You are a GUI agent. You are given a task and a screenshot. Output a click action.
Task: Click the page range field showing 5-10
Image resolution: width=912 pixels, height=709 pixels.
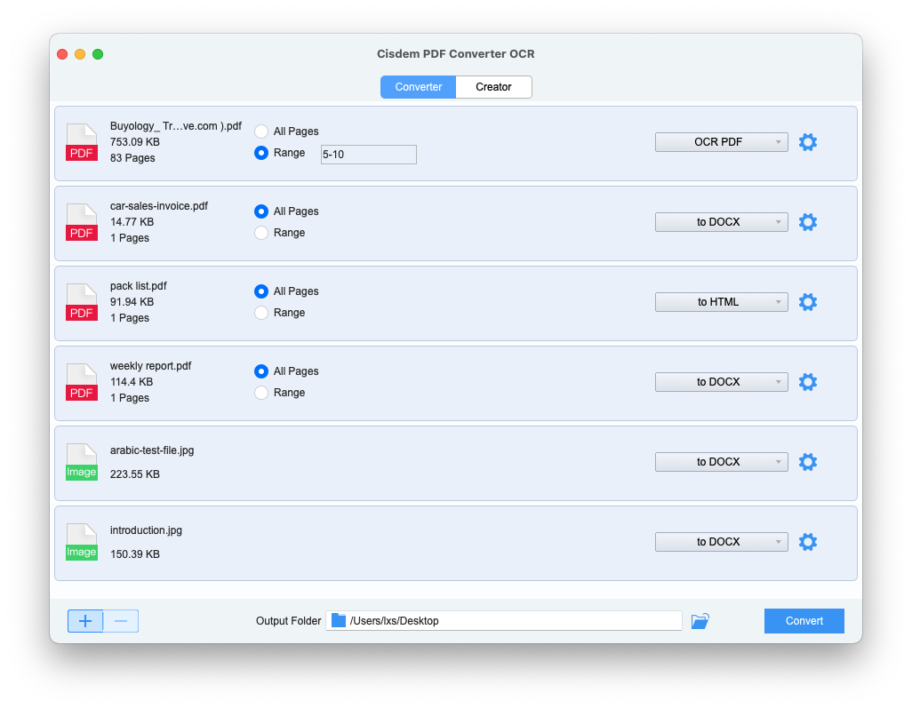[369, 154]
